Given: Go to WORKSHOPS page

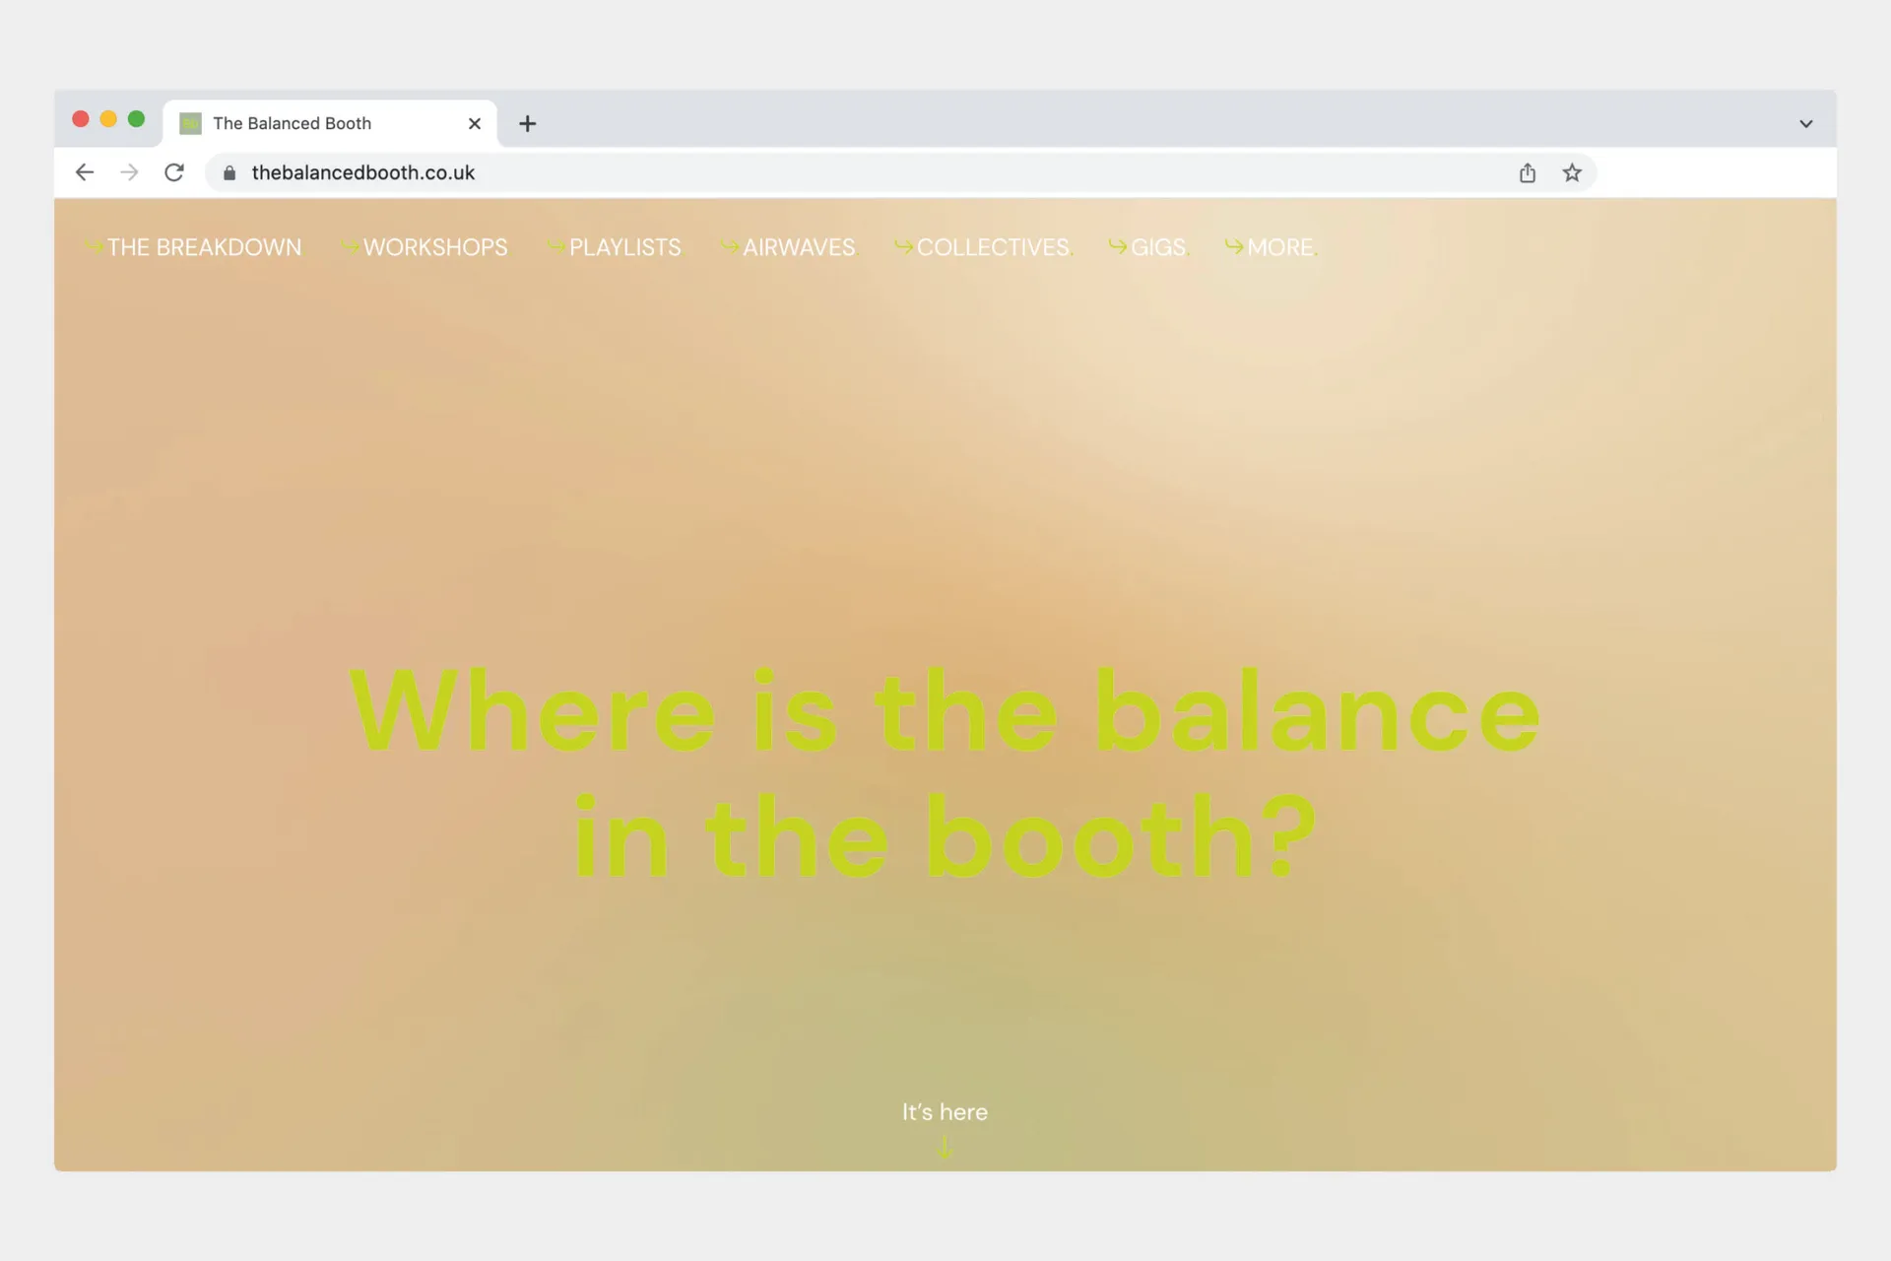Looking at the screenshot, I should (434, 247).
